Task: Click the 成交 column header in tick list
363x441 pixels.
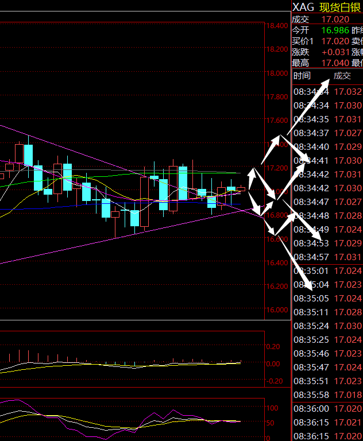Action: [342, 76]
